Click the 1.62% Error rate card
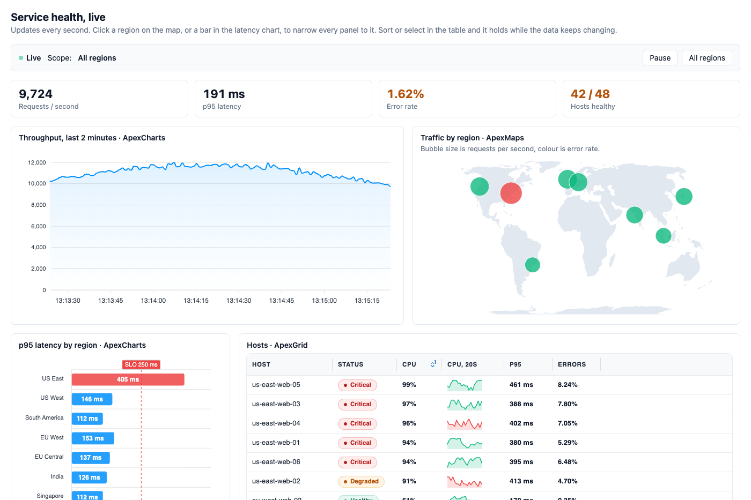This screenshot has width=751, height=500. pos(467,99)
